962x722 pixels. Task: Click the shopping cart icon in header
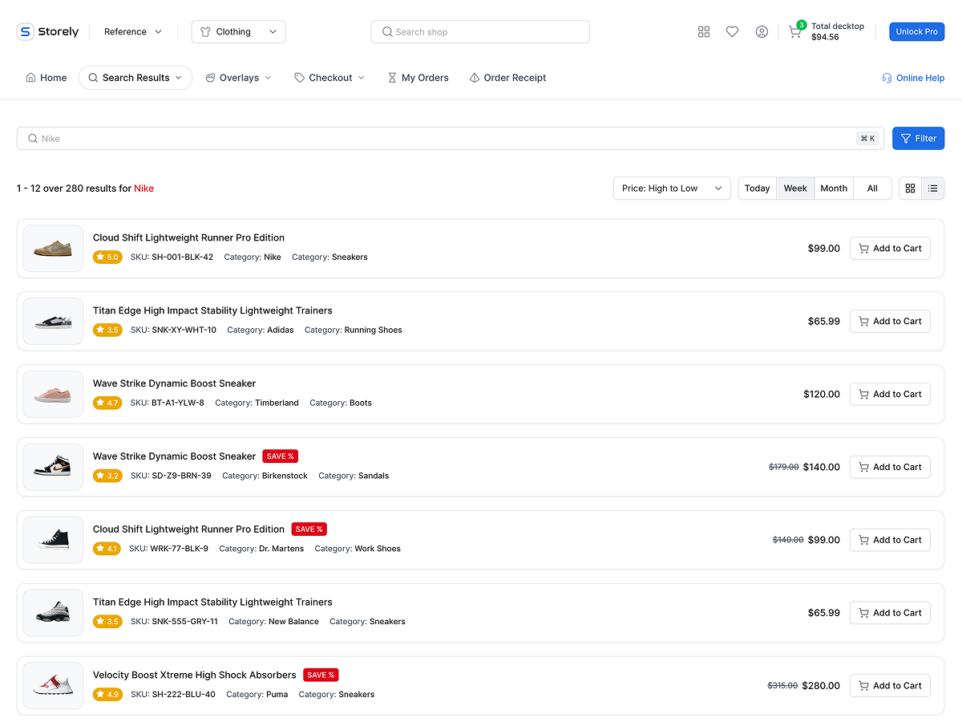(794, 32)
